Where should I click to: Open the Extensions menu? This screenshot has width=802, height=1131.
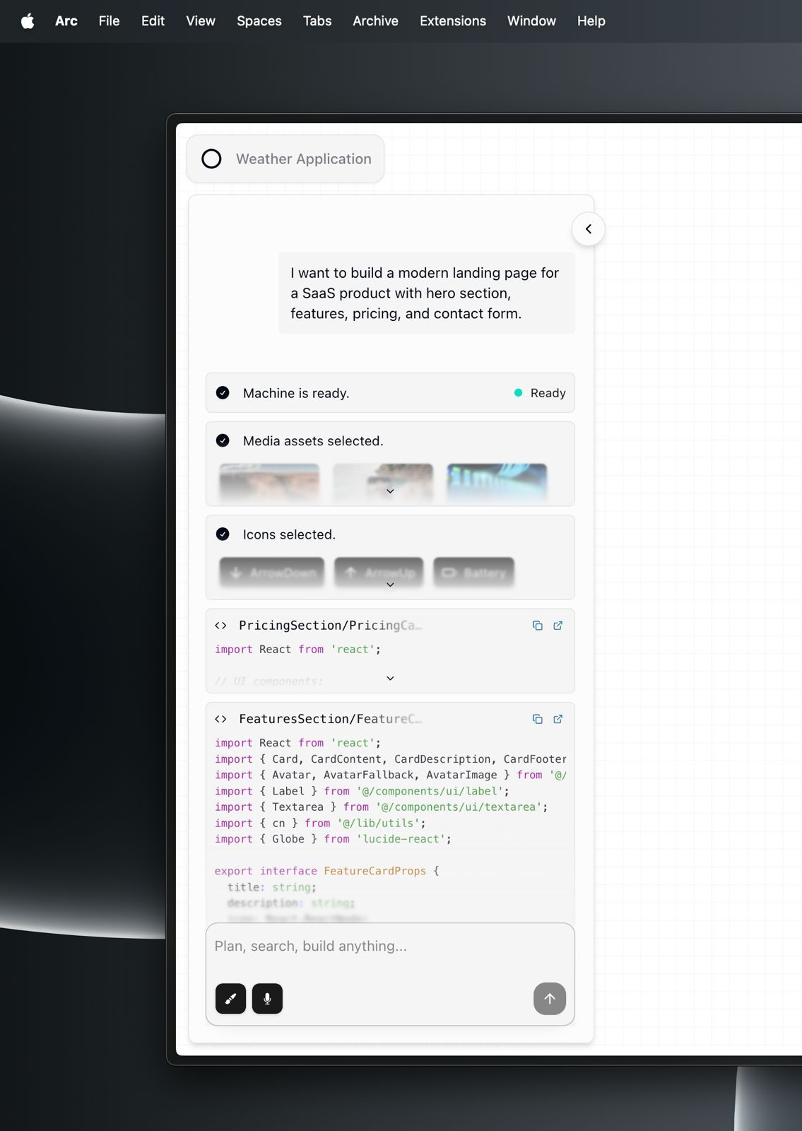click(453, 21)
